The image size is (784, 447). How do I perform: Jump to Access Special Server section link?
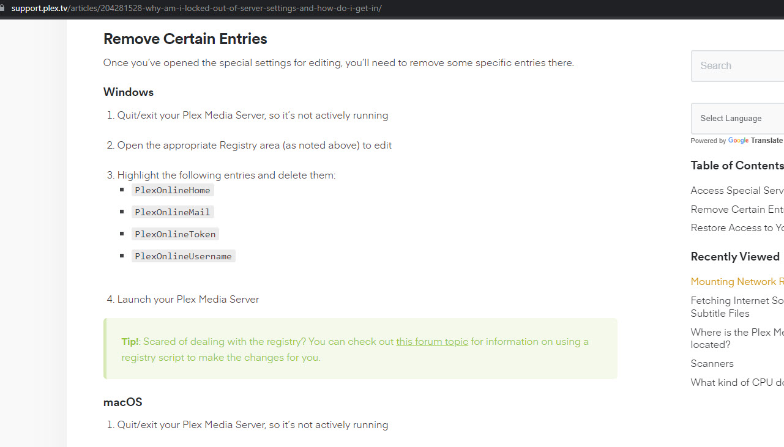[737, 190]
